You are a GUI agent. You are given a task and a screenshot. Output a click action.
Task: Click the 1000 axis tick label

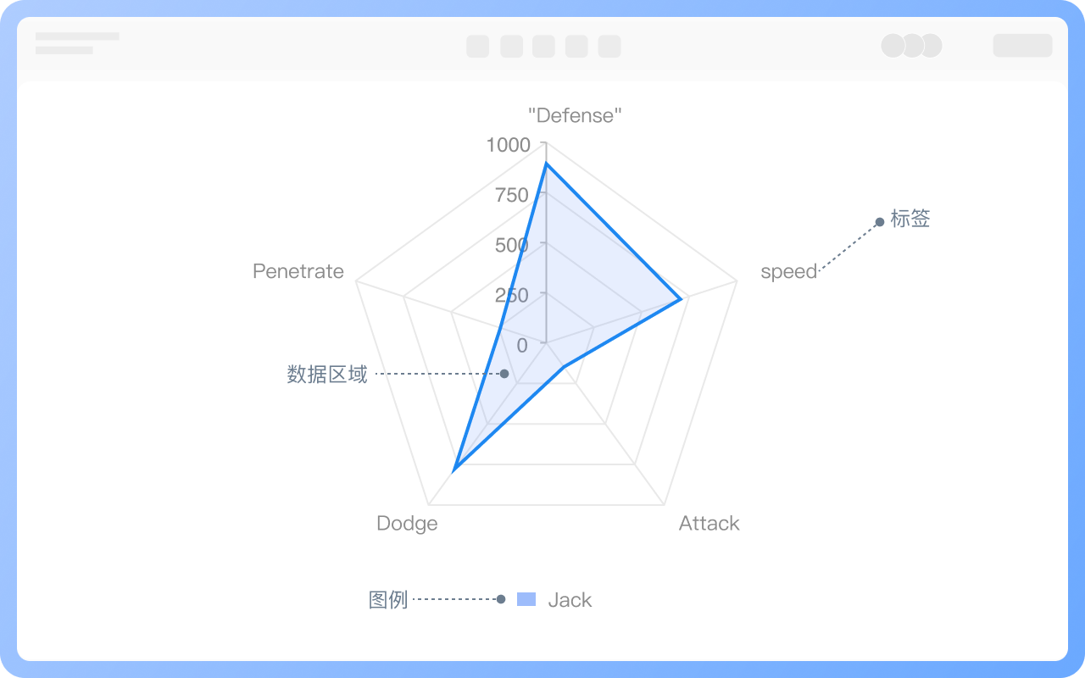508,145
